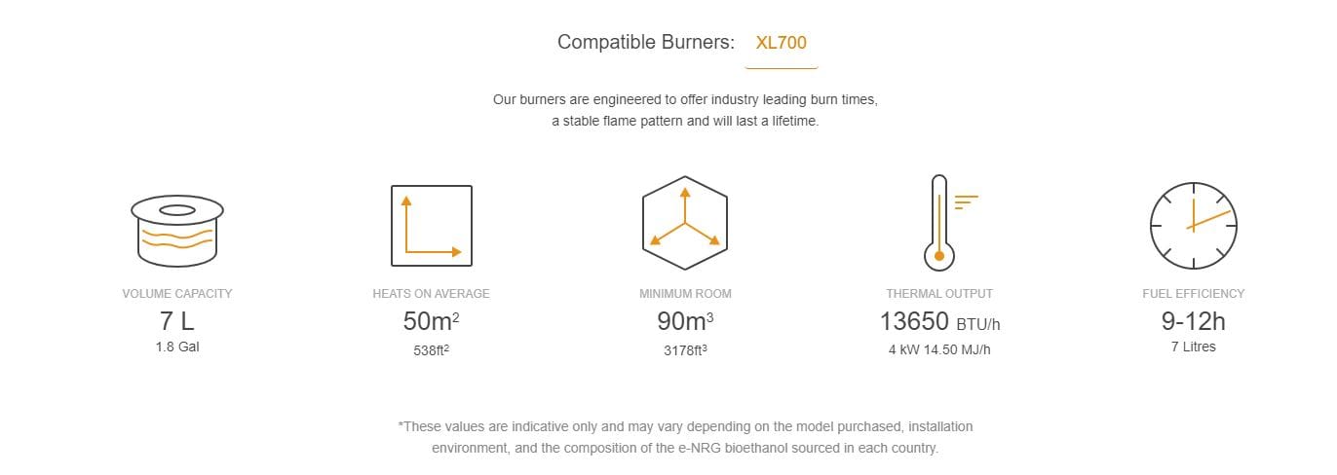
Task: Click the 90m³ minimum room value
Action: click(684, 321)
